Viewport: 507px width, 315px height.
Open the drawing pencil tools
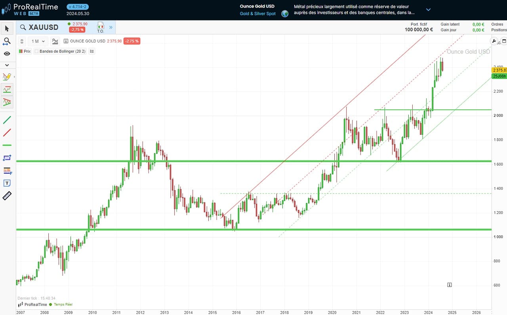tap(7, 77)
